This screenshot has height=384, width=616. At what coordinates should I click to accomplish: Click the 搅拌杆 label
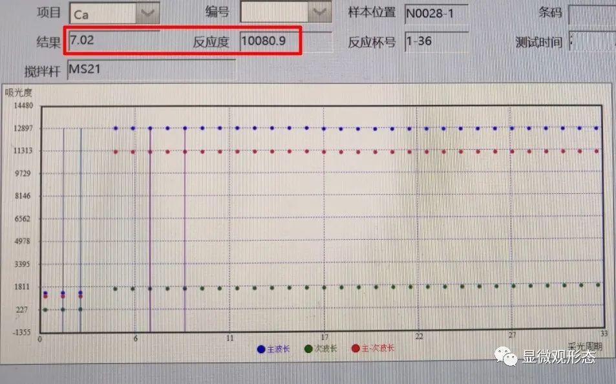43,71
